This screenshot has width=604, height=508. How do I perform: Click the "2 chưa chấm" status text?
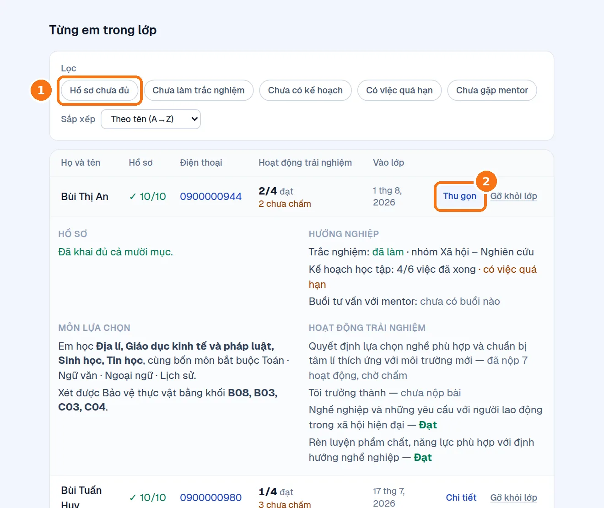[x=285, y=204]
